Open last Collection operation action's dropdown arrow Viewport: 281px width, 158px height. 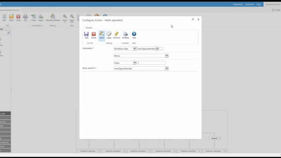tap(224, 151)
